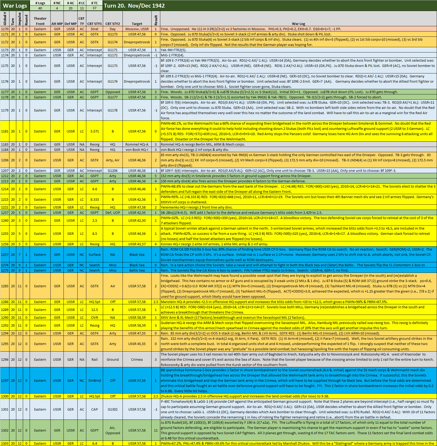Click the "6.4" combat odds cell
Image resolution: width=437 pixels, height=446 pixels.
pos(94,443)
